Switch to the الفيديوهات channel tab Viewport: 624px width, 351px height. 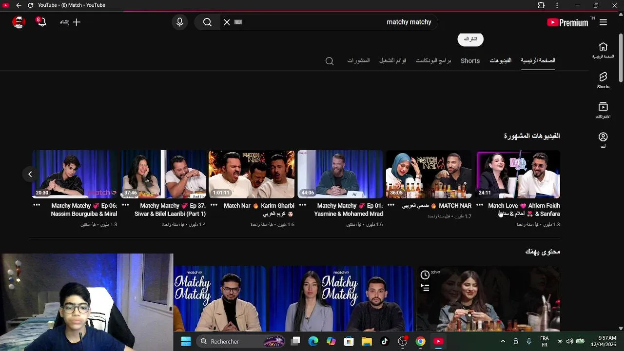click(x=500, y=60)
